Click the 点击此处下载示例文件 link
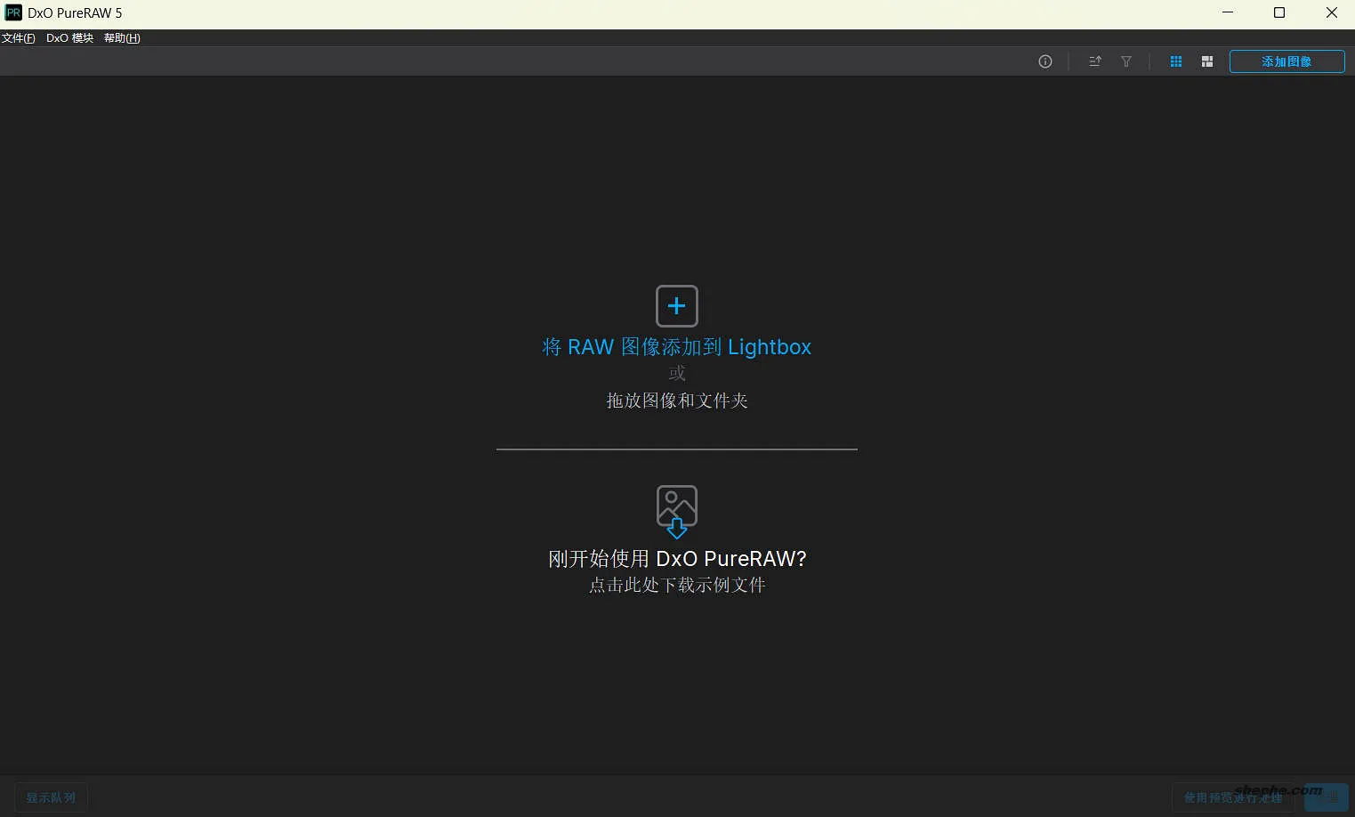 coord(677,585)
